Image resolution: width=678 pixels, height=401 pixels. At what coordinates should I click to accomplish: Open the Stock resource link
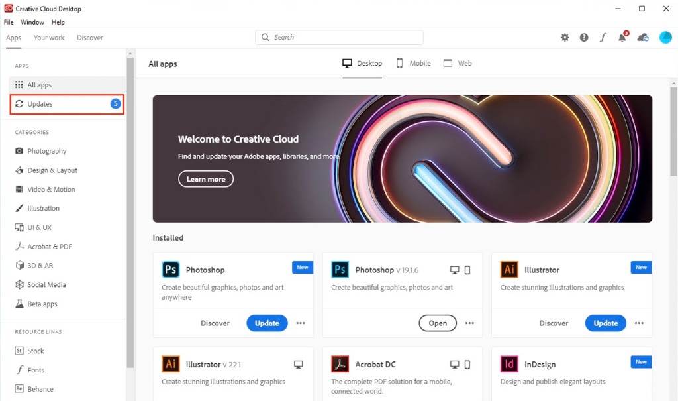point(36,351)
